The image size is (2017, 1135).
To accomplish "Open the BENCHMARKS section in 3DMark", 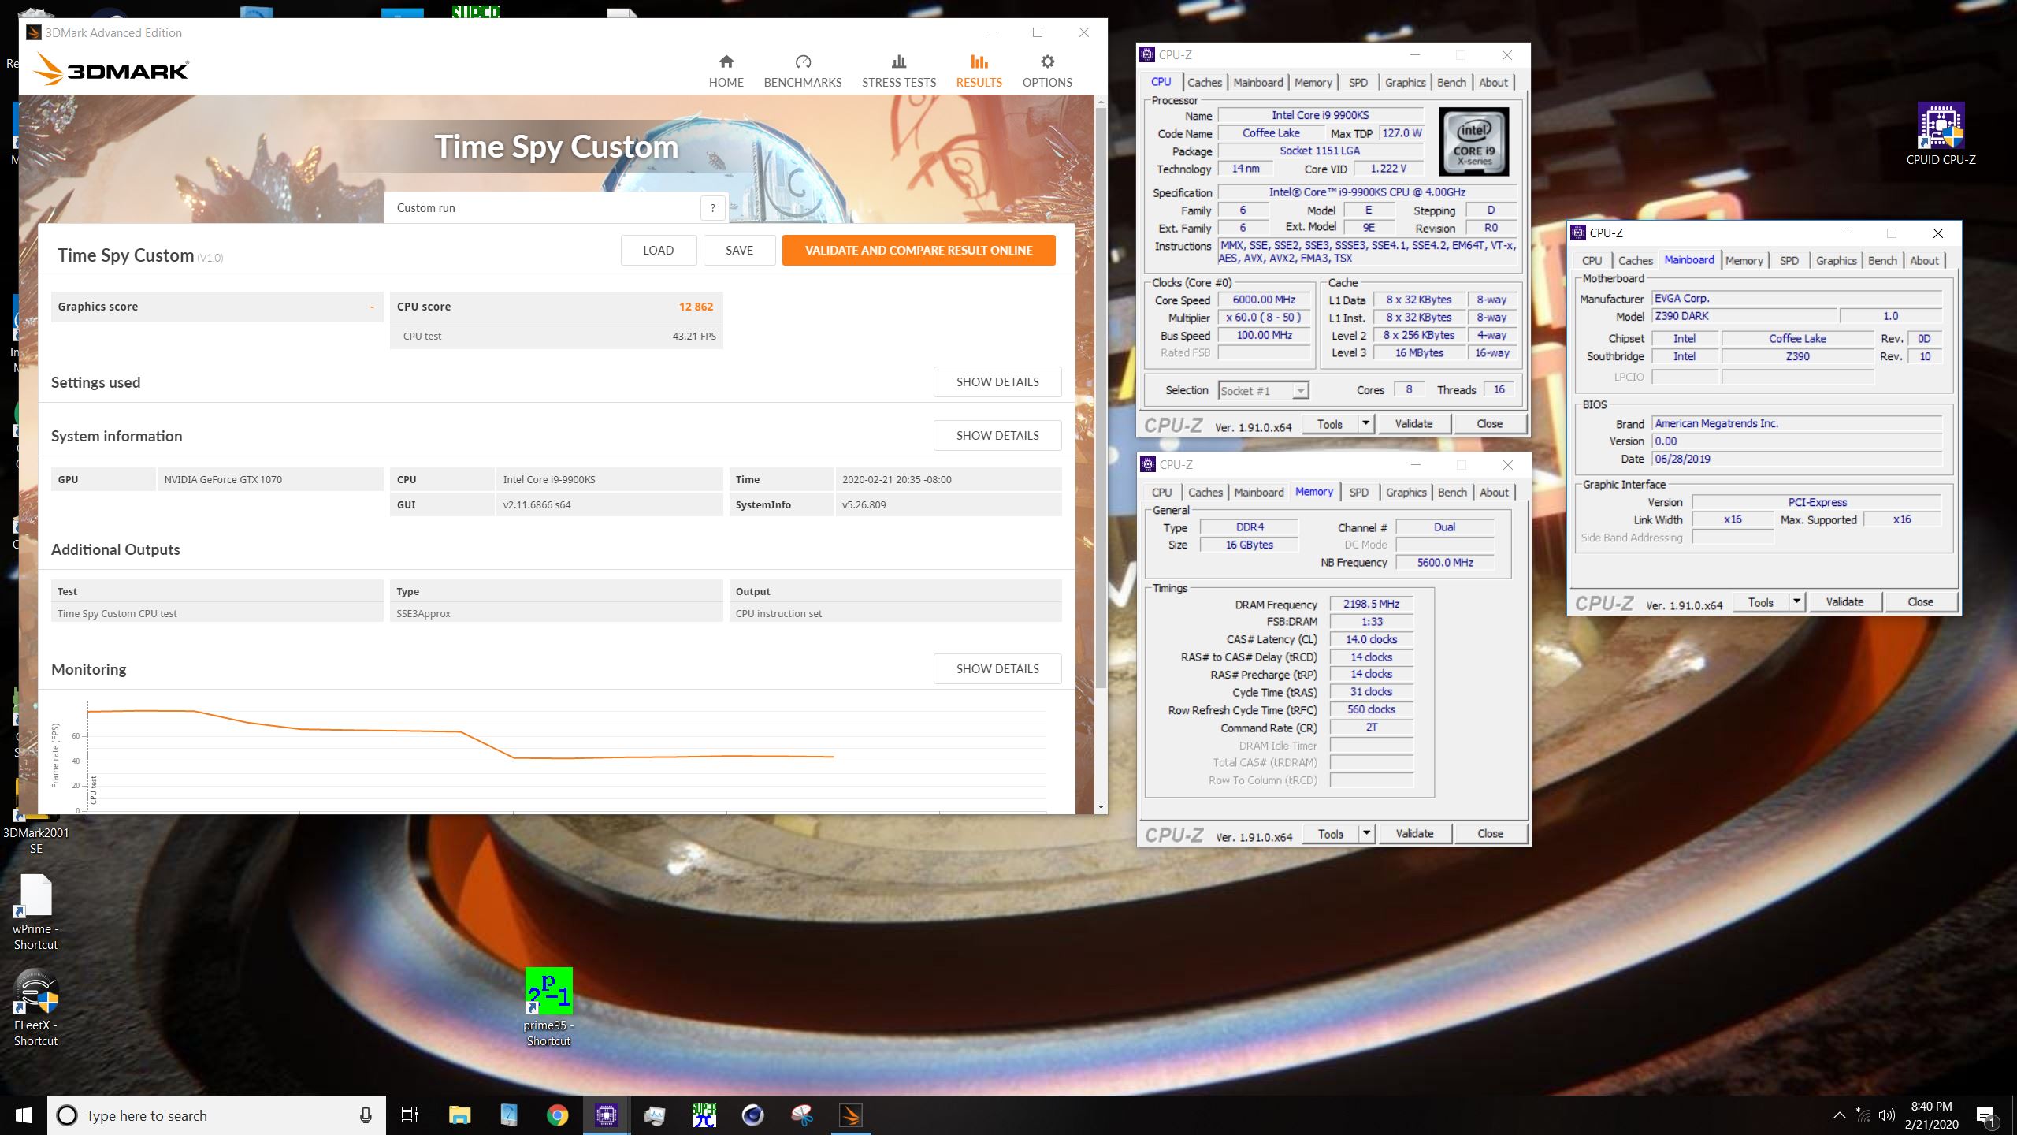I will pos(802,71).
